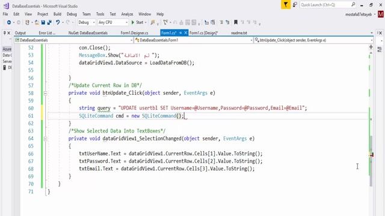Undo the last edit with the Undo icon
The image size is (385, 216).
point(58,22)
